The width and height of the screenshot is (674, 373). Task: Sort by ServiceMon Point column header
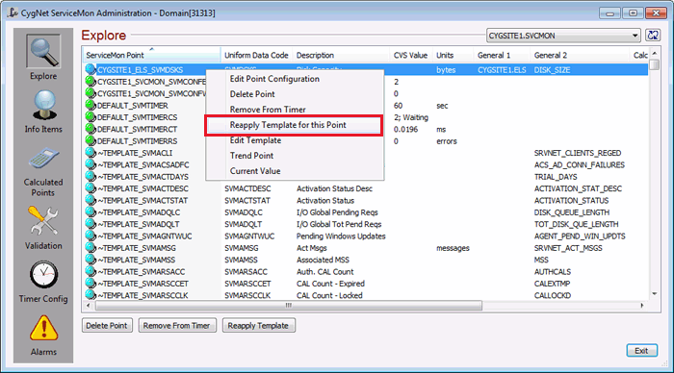click(151, 55)
